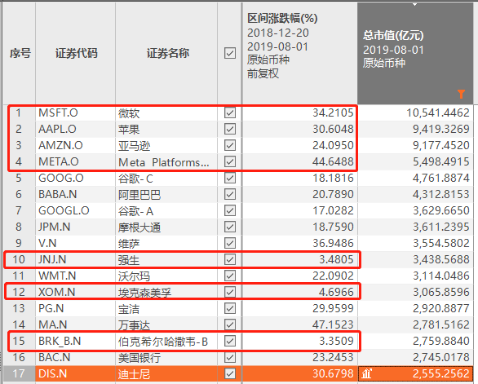The image size is (478, 384).
Task: Open the sort arrow atop 总市值 column
Action: click(x=414, y=5)
